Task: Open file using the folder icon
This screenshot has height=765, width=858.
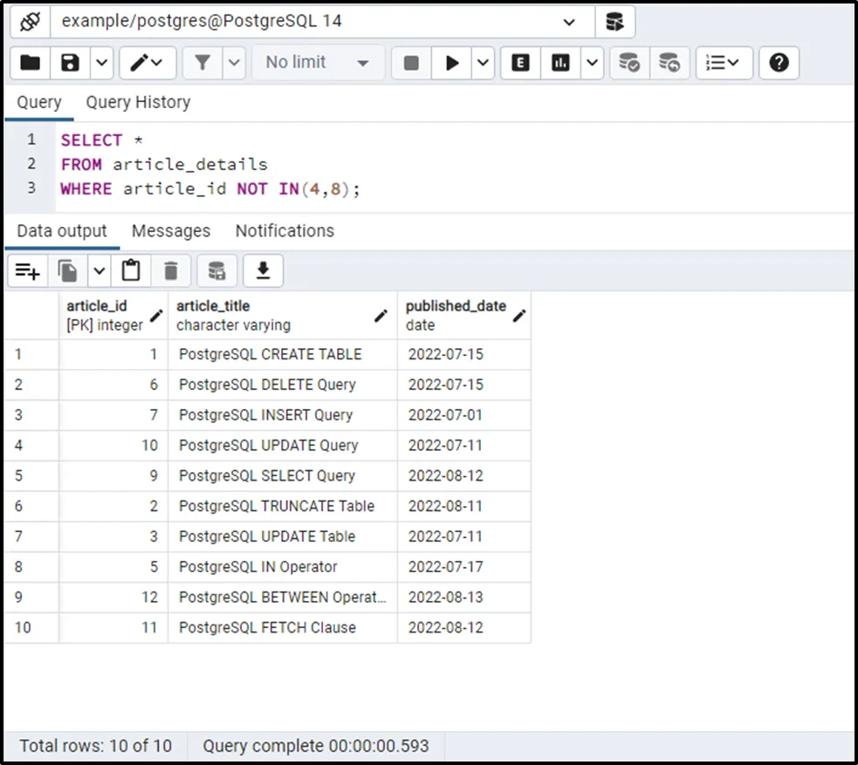Action: click(x=30, y=63)
